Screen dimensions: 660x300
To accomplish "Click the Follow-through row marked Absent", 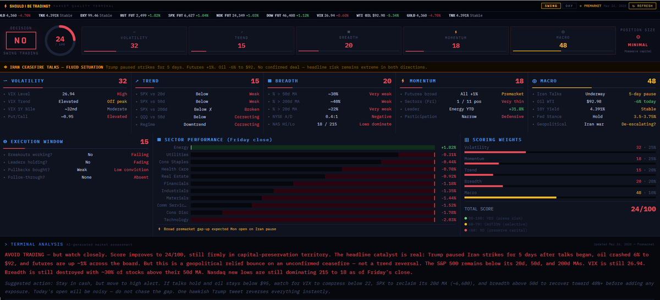I will [76, 177].
